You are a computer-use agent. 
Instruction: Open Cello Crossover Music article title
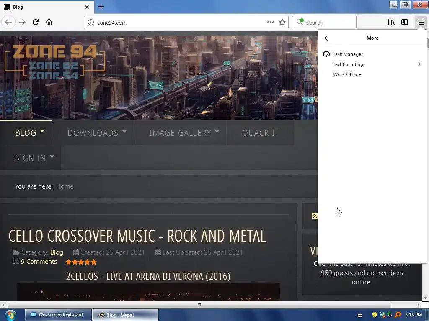(x=137, y=236)
